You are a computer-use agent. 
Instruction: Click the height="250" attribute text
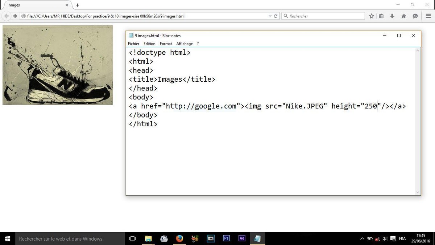pyautogui.click(x=356, y=106)
